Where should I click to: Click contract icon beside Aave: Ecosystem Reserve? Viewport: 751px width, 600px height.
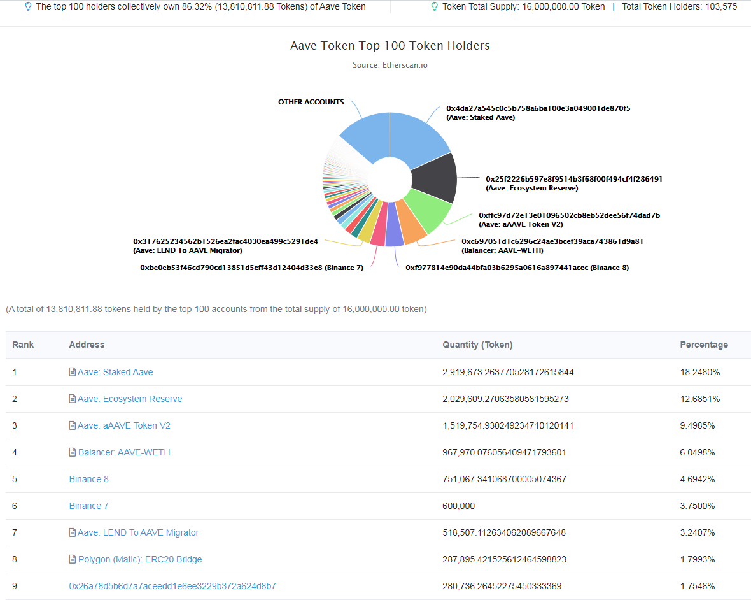click(73, 399)
